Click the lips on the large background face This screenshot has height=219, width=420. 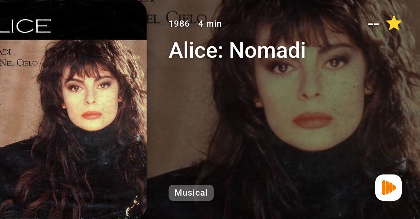pyautogui.click(x=313, y=120)
